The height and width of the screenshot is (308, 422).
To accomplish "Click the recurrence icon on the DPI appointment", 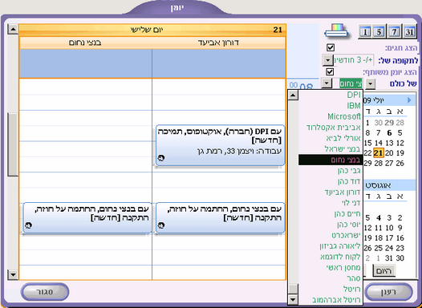I will pyautogui.click(x=161, y=158).
